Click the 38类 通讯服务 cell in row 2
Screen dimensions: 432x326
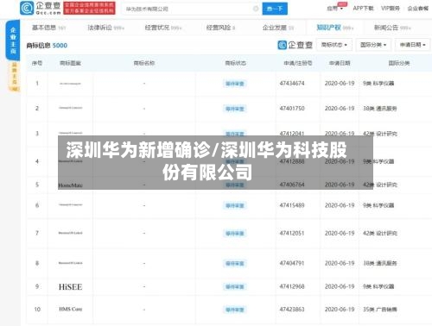pyautogui.click(x=380, y=109)
